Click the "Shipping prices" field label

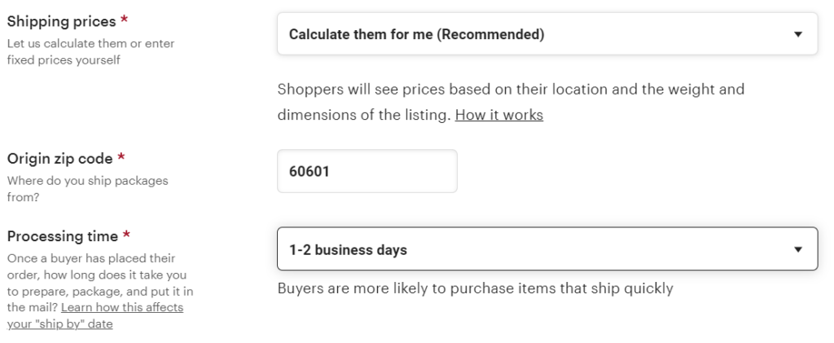pos(61,22)
